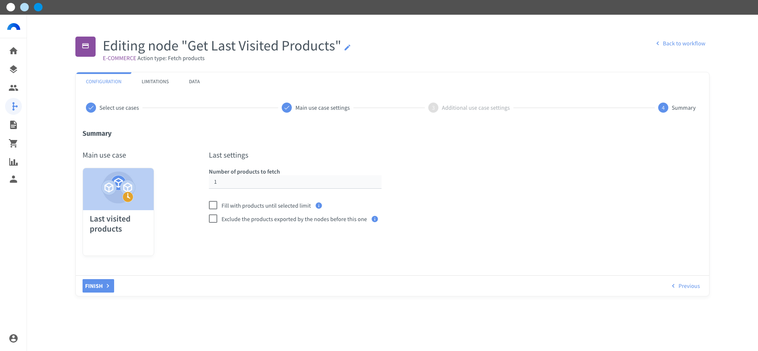This screenshot has height=351, width=758.
Task: Open the layers icon in sidebar
Action: click(x=13, y=69)
